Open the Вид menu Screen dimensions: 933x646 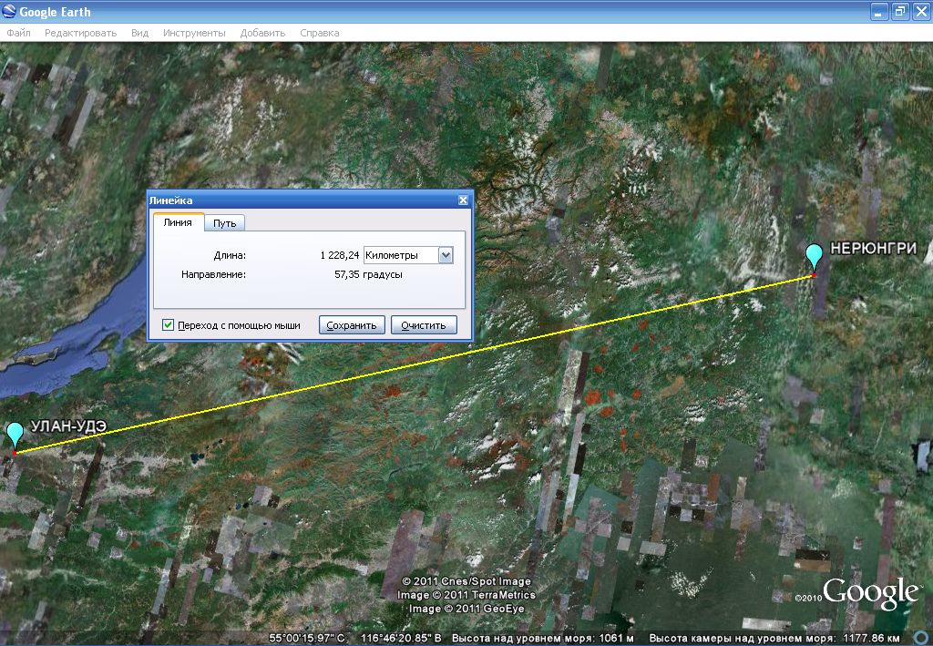tap(139, 33)
